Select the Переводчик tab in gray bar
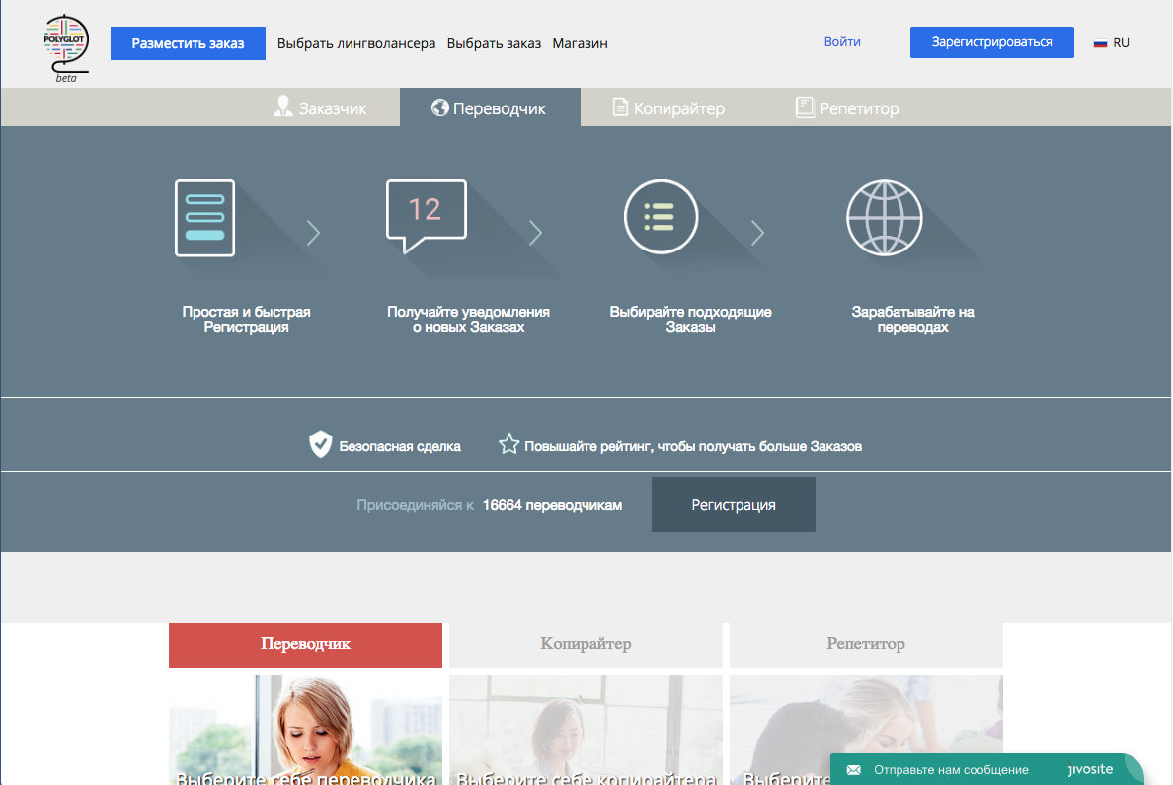 (490, 107)
